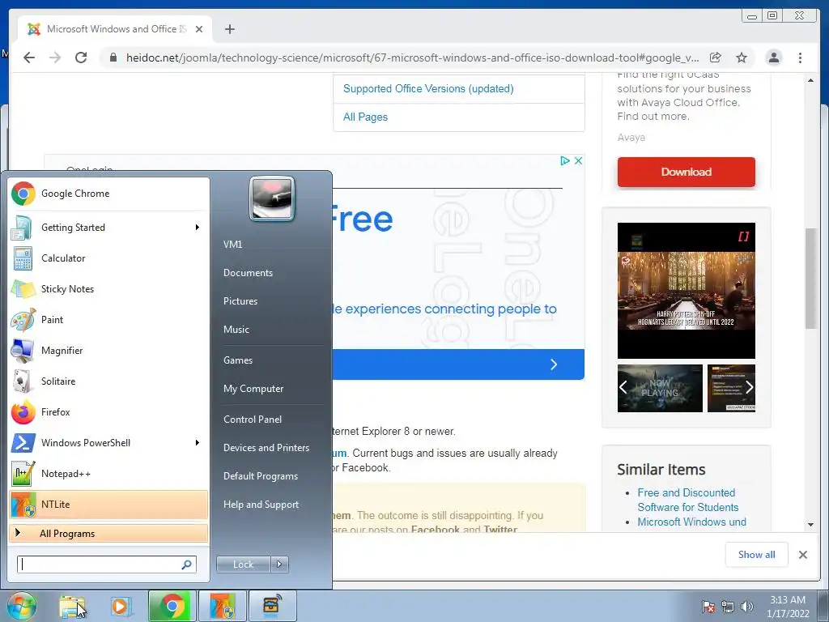
Task: Click page vertical scrollbar thumb
Action: [x=810, y=279]
